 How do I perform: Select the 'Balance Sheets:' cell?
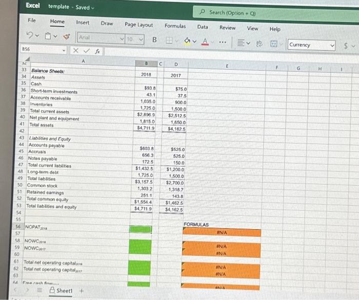[x=48, y=71]
